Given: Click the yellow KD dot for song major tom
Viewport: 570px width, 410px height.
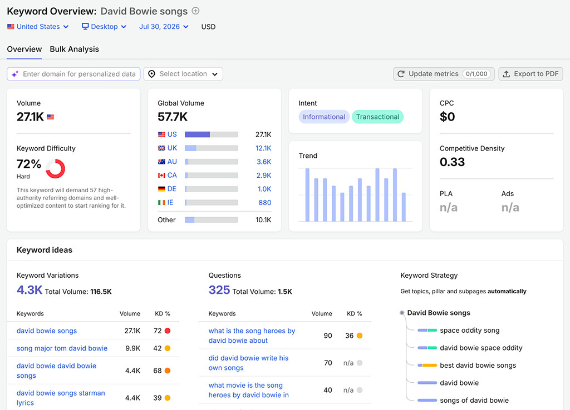Looking at the screenshot, I should pyautogui.click(x=168, y=348).
